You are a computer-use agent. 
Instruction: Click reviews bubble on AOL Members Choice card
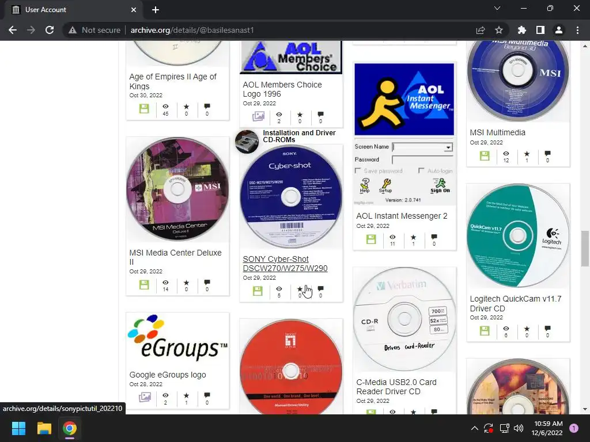[x=320, y=115]
